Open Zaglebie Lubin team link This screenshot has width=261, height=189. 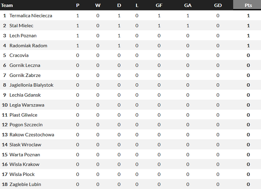[x=25, y=184]
